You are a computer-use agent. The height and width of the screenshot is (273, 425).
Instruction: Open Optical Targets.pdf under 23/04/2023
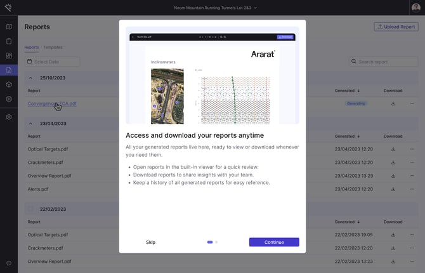(x=48, y=149)
